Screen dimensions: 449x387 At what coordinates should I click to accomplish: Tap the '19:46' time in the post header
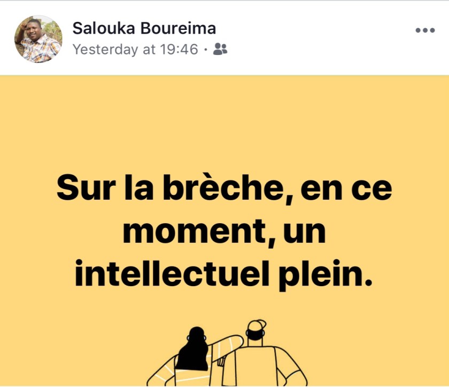pyautogui.click(x=179, y=49)
